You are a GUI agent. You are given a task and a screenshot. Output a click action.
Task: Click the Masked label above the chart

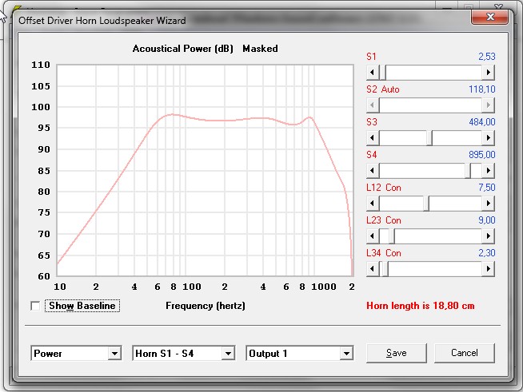(x=260, y=49)
